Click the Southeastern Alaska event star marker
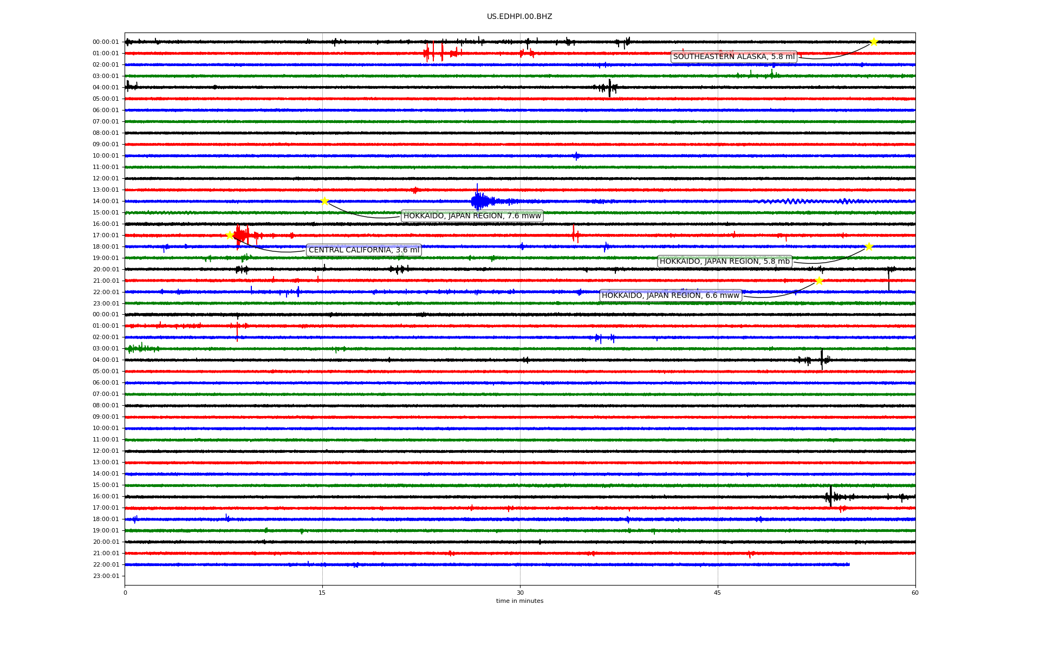The image size is (1040, 650). [x=874, y=42]
